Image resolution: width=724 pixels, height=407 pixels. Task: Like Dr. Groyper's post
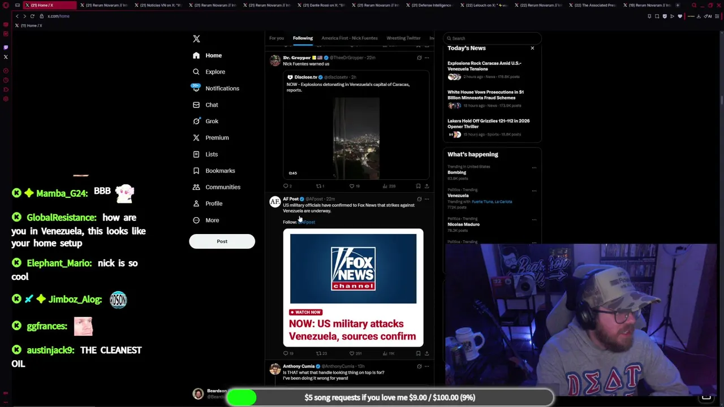354,186
